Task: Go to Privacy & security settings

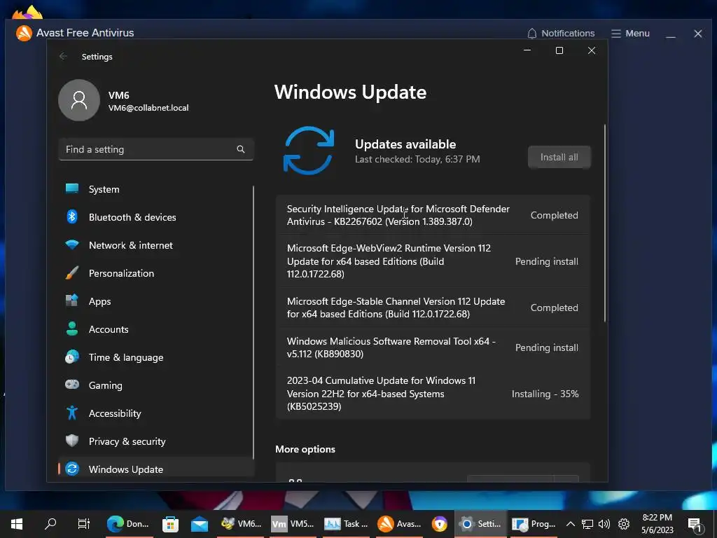Action: click(155, 441)
